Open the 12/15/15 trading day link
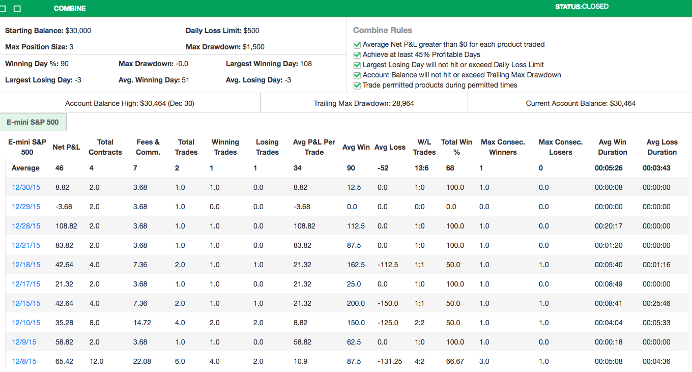 point(26,303)
